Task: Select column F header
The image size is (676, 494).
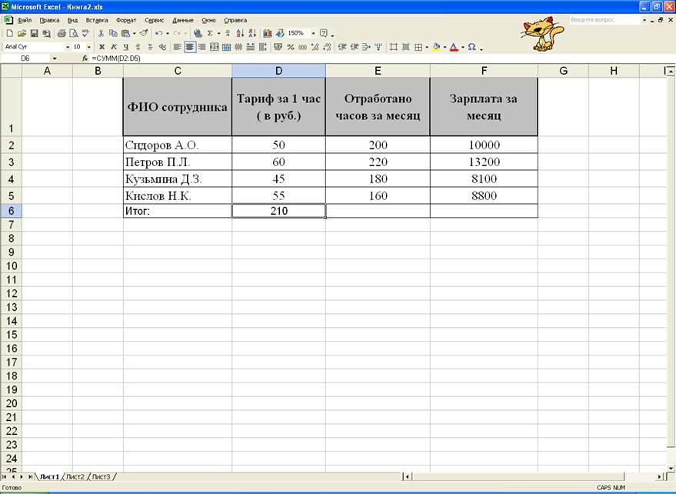Action: (484, 71)
